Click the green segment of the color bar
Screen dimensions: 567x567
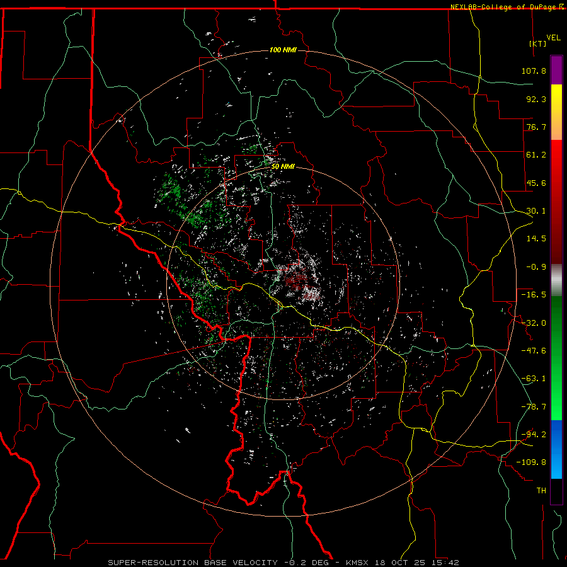[556, 358]
